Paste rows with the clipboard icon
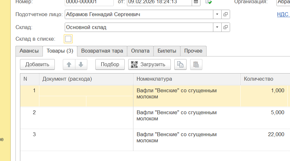The image size is (290, 161). click(x=196, y=65)
